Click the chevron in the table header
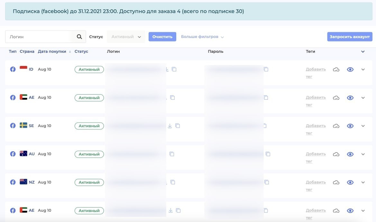 pyautogui.click(x=363, y=51)
